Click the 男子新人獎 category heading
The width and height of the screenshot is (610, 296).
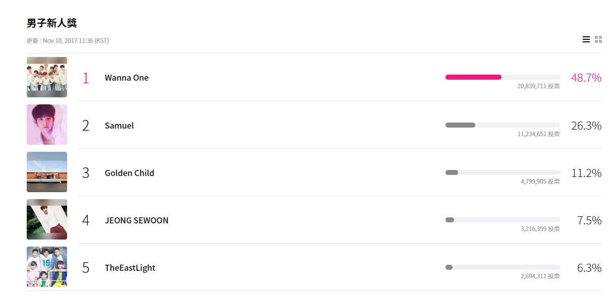pyautogui.click(x=52, y=23)
